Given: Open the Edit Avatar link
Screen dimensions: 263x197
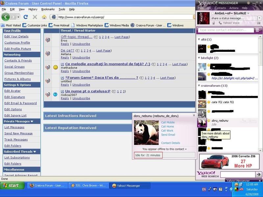Looking at the screenshot, I should coord(12,91).
